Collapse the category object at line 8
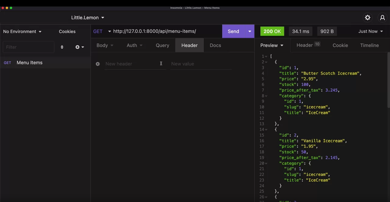The width and height of the screenshot is (390, 202). pos(266,96)
